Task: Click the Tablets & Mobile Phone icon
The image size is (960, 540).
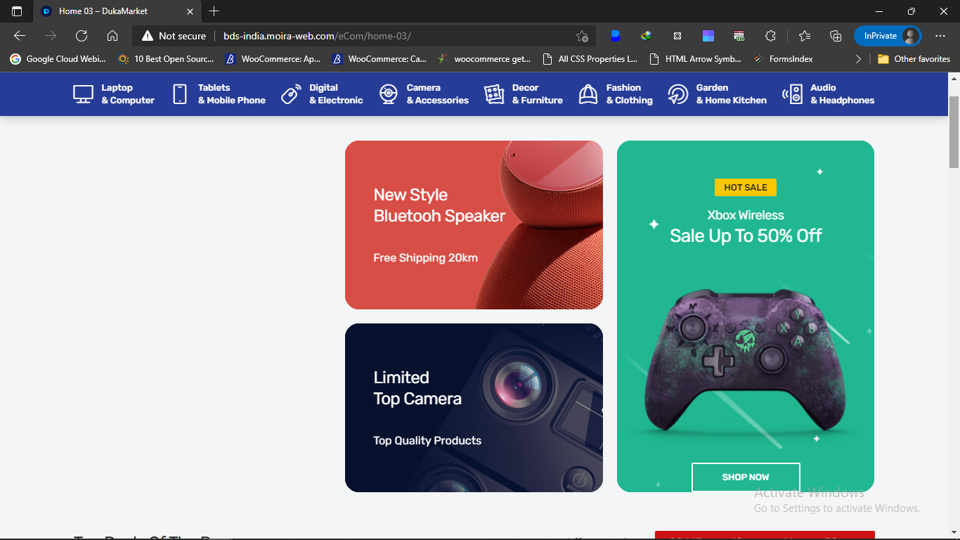Action: (x=180, y=94)
